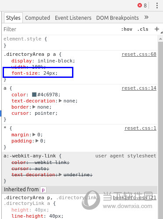The image size is (163, 219).
Task: Edit the color property name in the a rule
Action: point(18,95)
